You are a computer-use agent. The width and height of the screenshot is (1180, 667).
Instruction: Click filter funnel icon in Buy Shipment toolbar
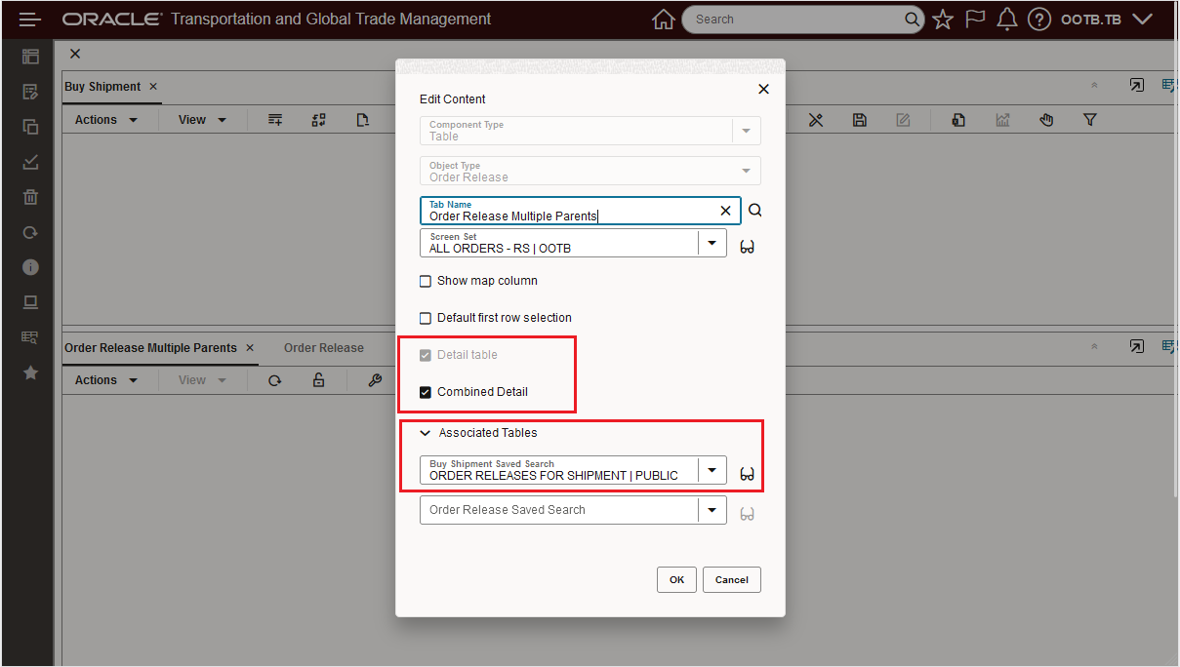pyautogui.click(x=1090, y=120)
